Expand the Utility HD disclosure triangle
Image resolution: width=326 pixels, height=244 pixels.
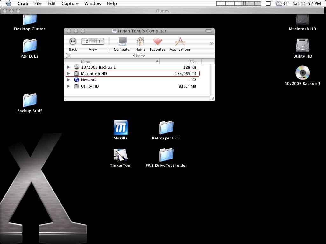click(68, 86)
